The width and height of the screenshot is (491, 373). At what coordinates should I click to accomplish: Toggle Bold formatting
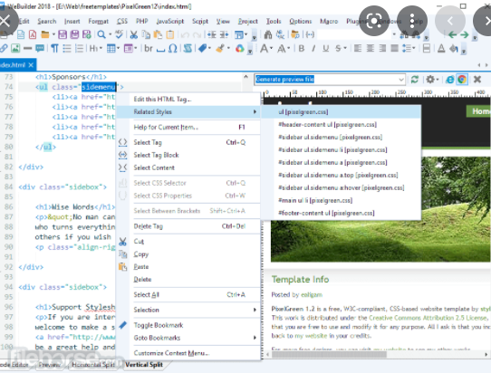tap(302, 49)
